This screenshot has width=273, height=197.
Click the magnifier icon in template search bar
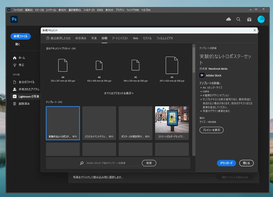[82, 163]
